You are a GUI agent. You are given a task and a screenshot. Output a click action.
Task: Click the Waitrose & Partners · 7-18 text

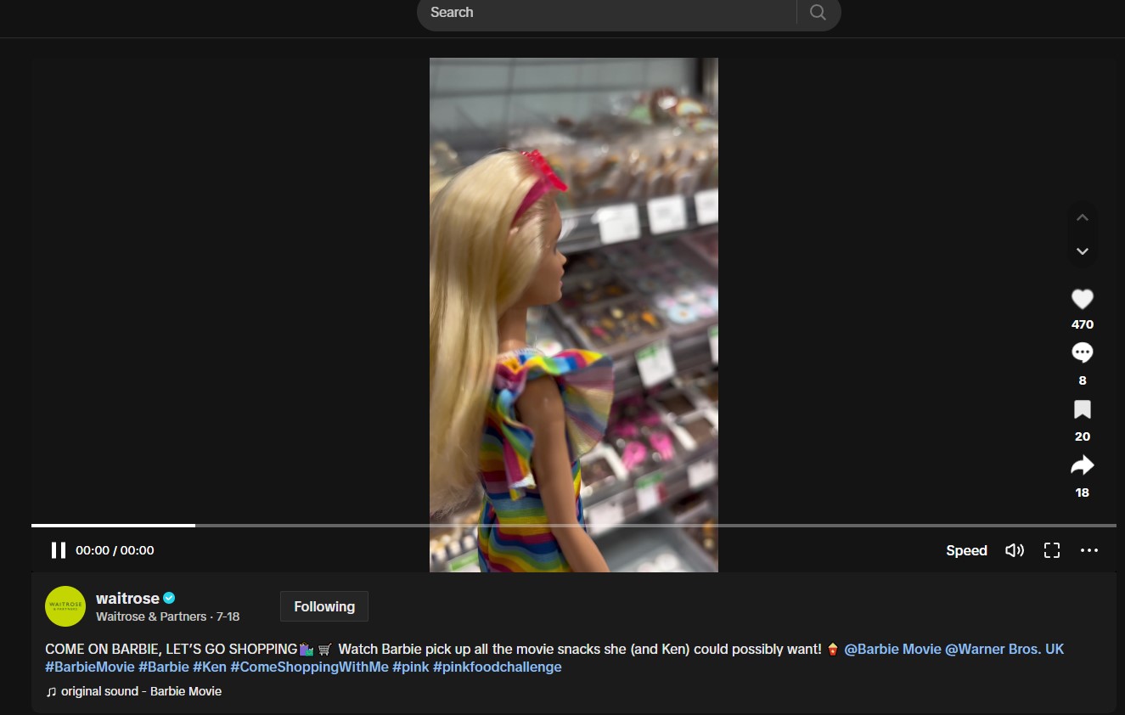pos(168,616)
